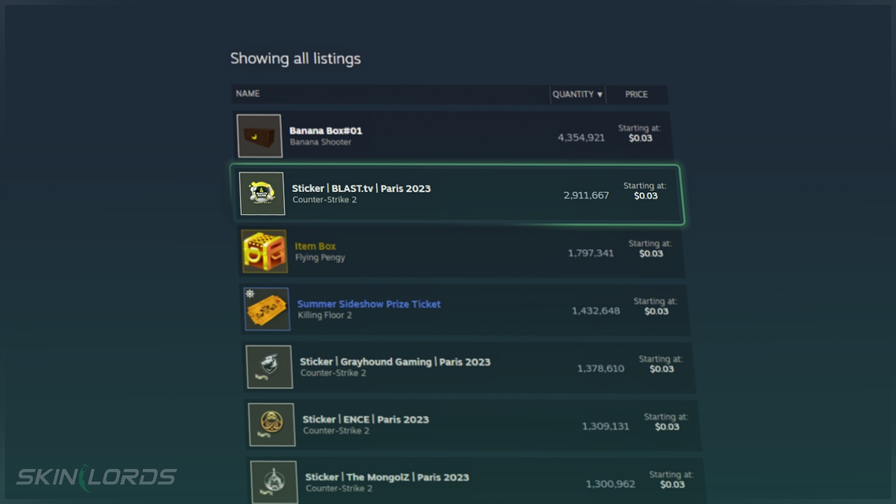Click the quantity 1,378,610
This screenshot has height=504, width=896.
601,368
